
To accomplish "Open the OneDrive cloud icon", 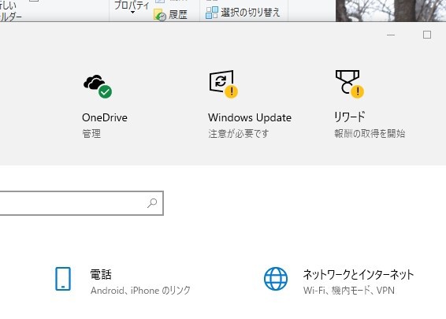I will 98,86.
